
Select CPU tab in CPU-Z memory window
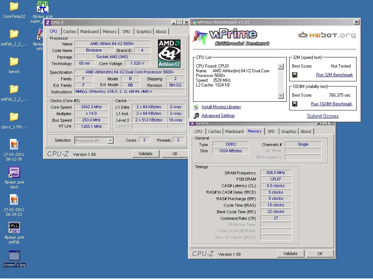[x=198, y=132]
